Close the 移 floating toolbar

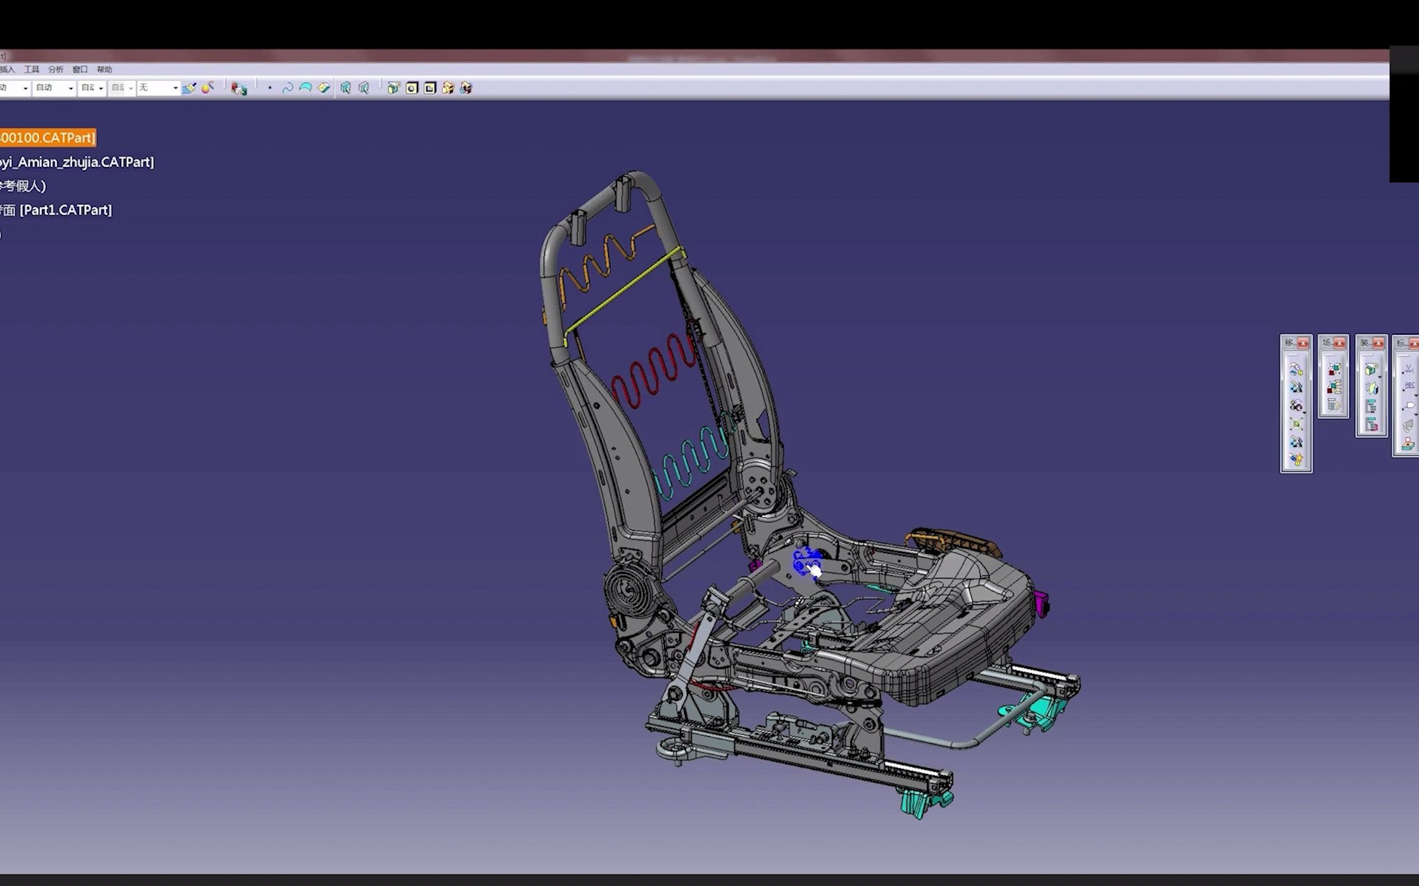coord(1303,343)
